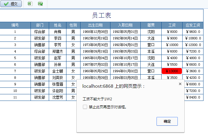The image size is (208, 134).
Task: Click birth date 1960年05月29日
Action: tap(95, 71)
